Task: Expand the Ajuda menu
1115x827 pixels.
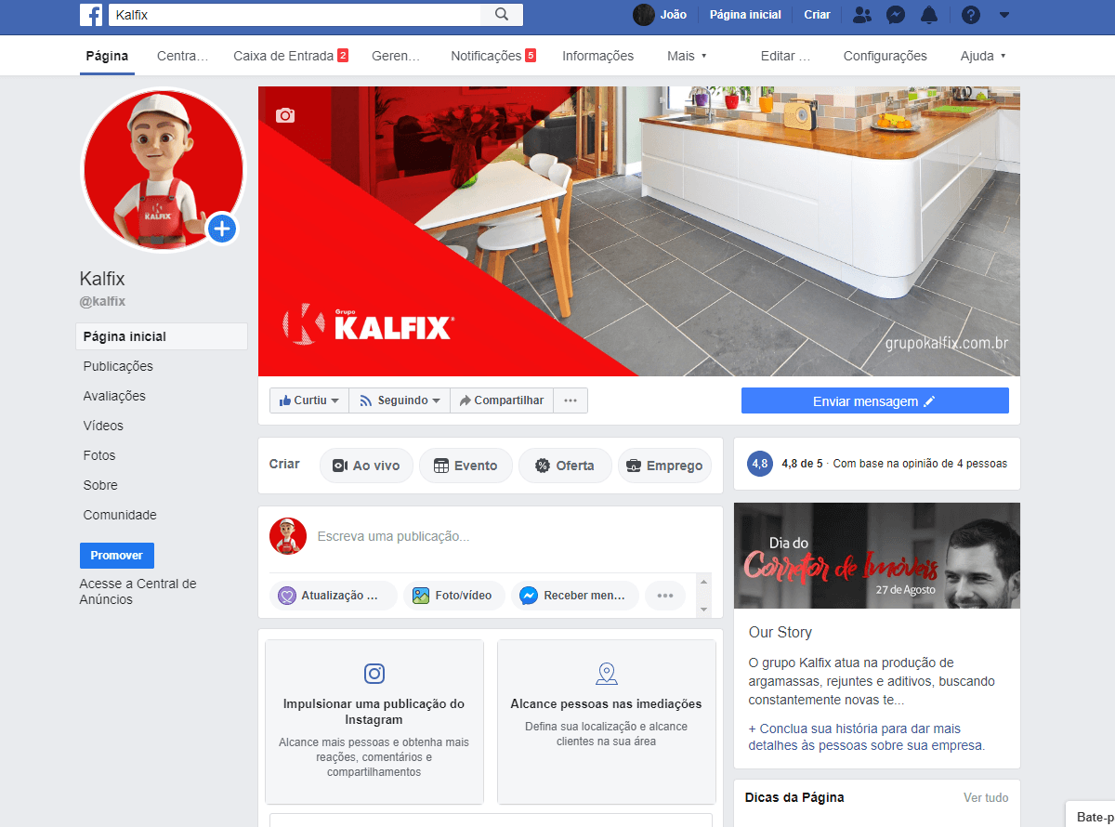Action: point(983,56)
